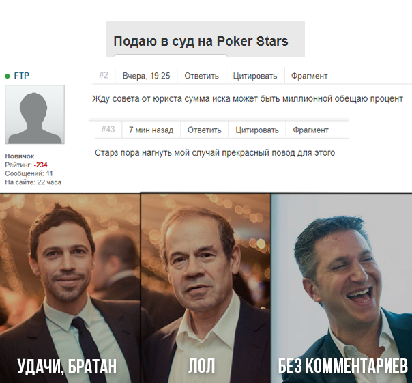The image size is (412, 383).
Task: Select 'Фрагмент' on post #2
Action: tap(309, 76)
